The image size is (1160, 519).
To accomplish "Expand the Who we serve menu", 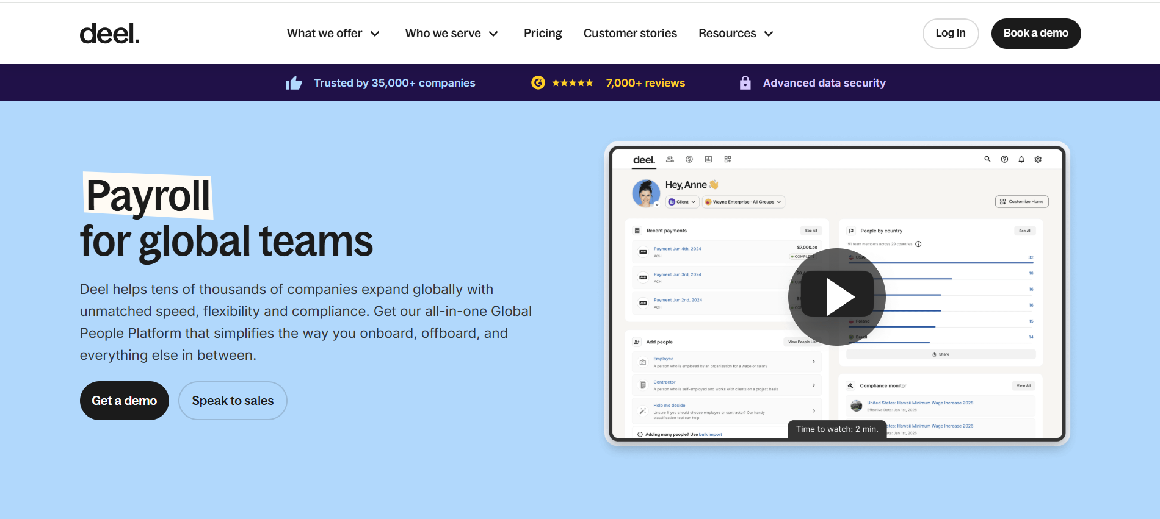I will (x=452, y=34).
